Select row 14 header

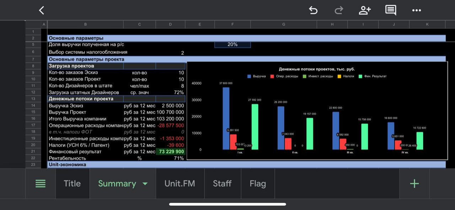[33, 106]
